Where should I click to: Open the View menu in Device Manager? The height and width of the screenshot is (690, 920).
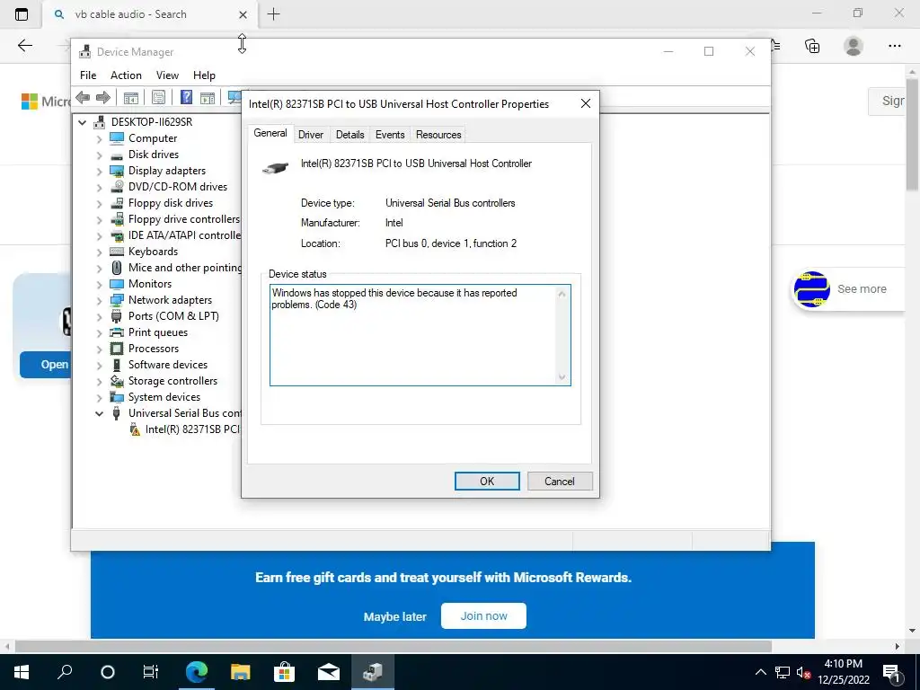(167, 75)
